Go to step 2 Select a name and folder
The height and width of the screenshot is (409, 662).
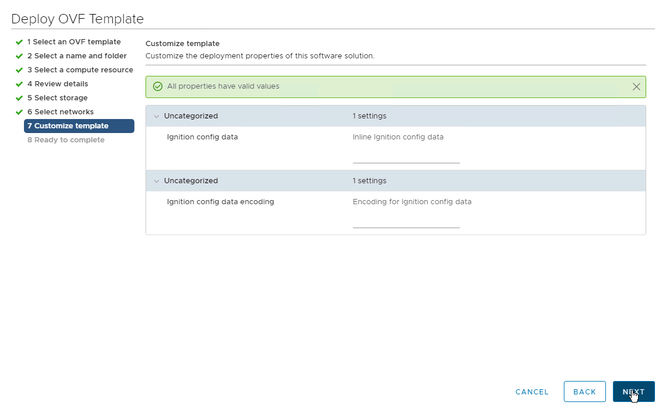(77, 56)
